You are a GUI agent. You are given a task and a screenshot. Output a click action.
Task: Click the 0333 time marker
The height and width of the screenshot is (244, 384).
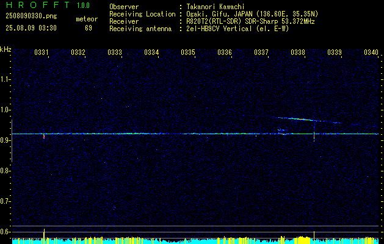(x=115, y=52)
